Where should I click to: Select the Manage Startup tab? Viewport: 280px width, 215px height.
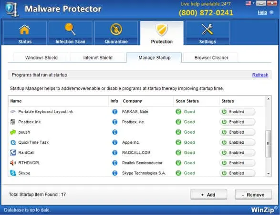[154, 58]
